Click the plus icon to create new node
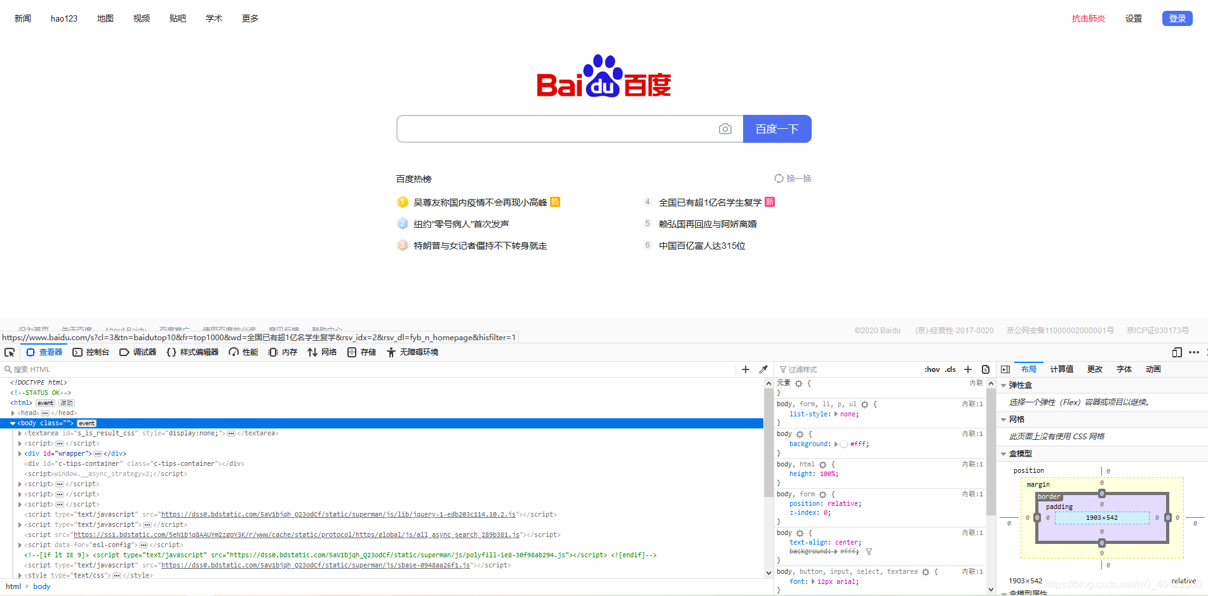The height and width of the screenshot is (596, 1208). [746, 369]
